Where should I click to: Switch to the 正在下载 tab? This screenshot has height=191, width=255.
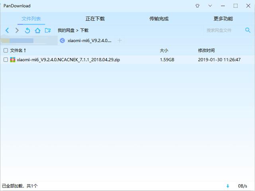pos(95,19)
